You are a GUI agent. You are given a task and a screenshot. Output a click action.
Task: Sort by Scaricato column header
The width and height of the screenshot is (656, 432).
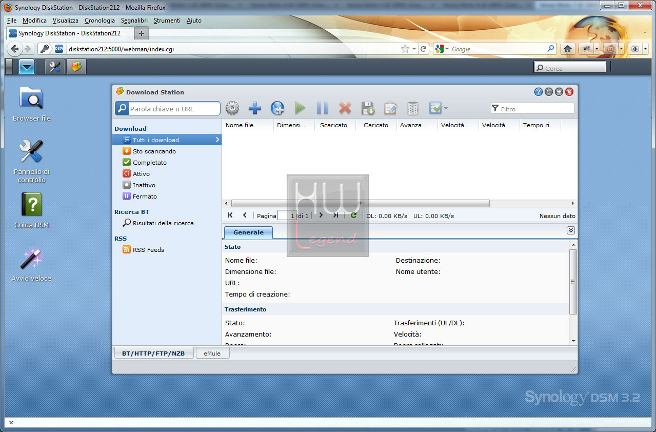pyautogui.click(x=335, y=125)
